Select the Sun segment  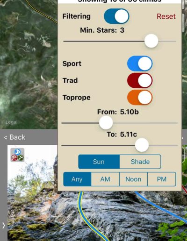coord(99,162)
